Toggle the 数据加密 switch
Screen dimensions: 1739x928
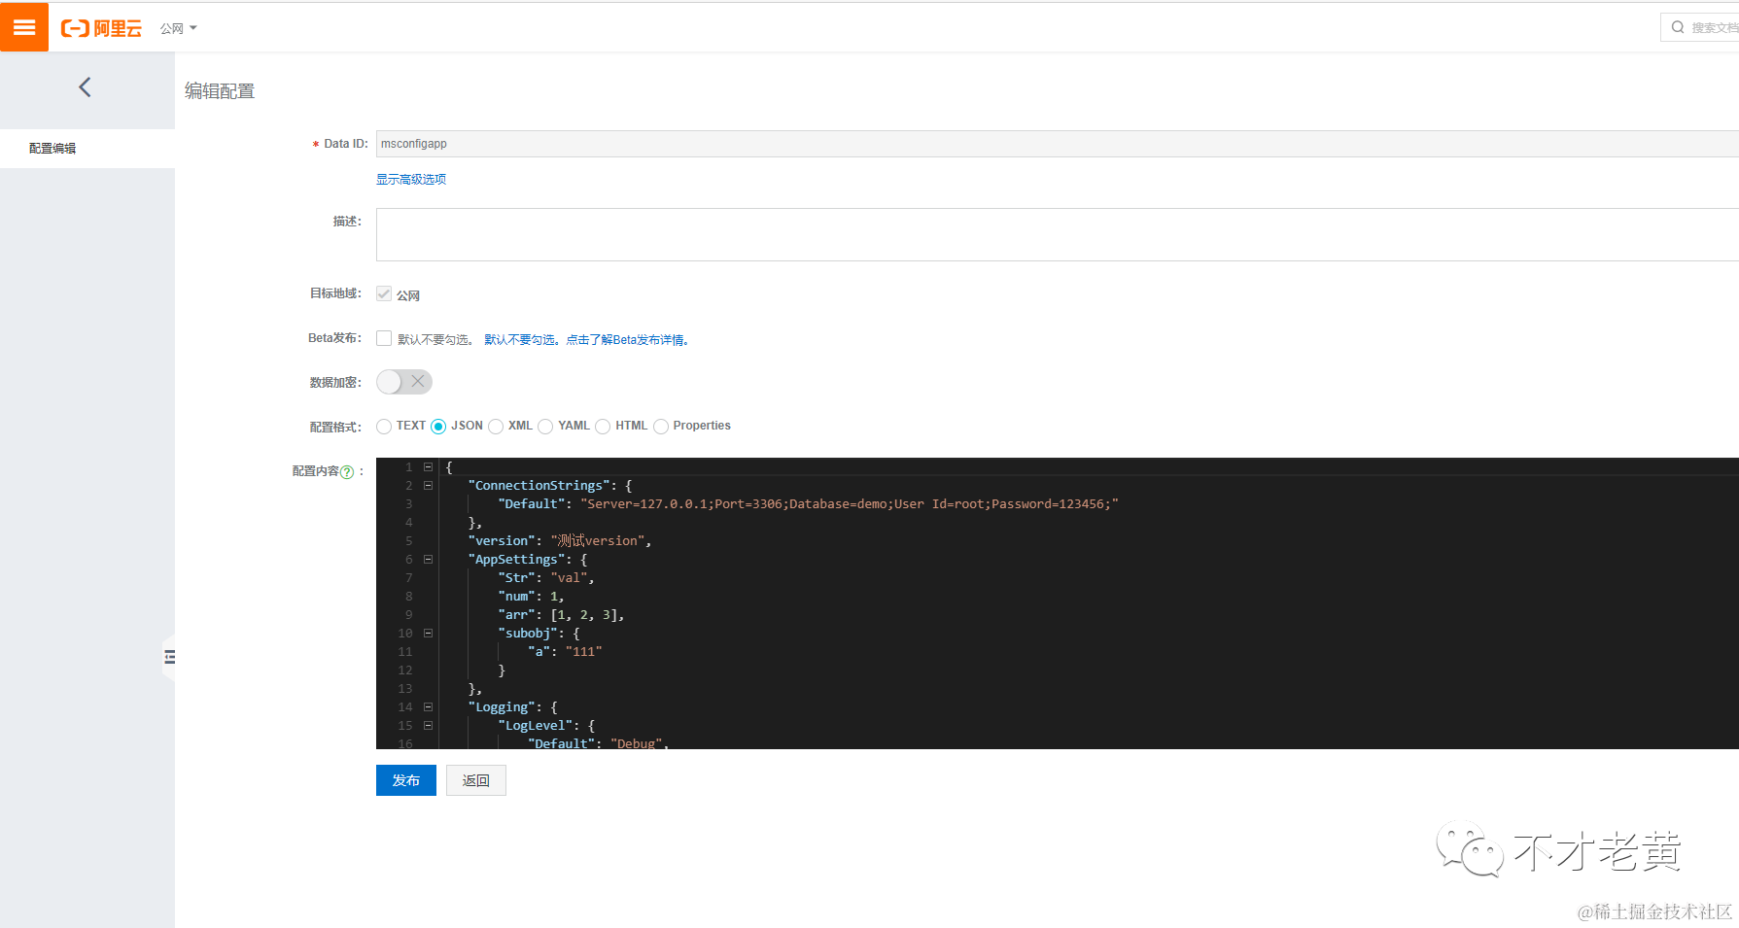[x=404, y=382]
